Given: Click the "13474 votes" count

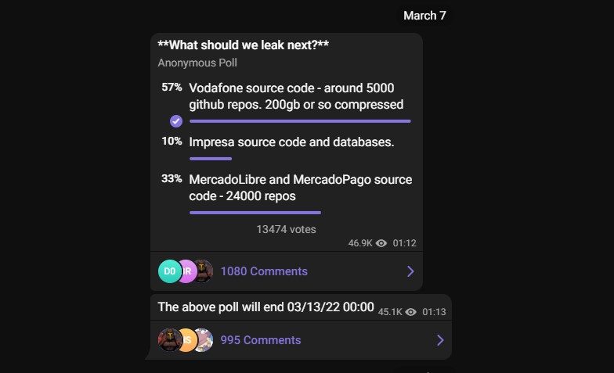Looking at the screenshot, I should click(286, 229).
